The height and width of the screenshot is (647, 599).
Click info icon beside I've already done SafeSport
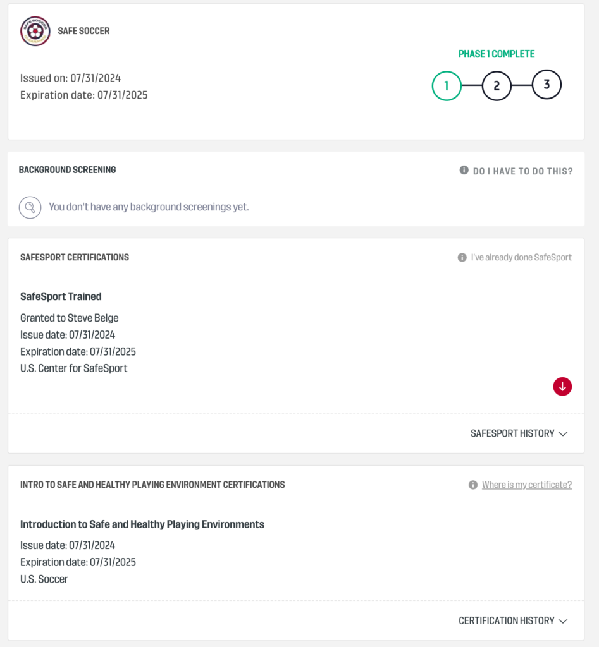[462, 258]
